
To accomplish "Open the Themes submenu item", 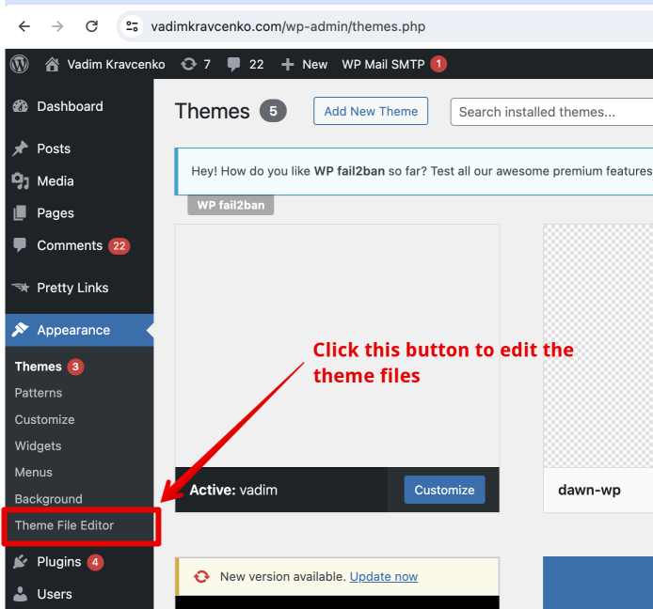I will [x=39, y=367].
